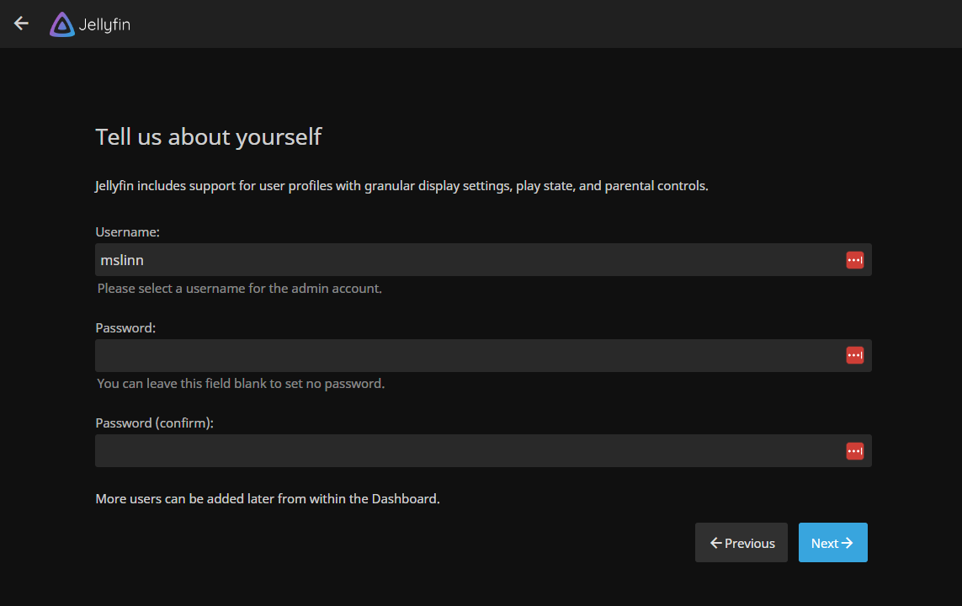Open password manager icon in Password field

coord(854,355)
